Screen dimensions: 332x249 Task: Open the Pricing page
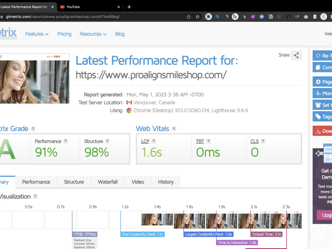coord(64,34)
